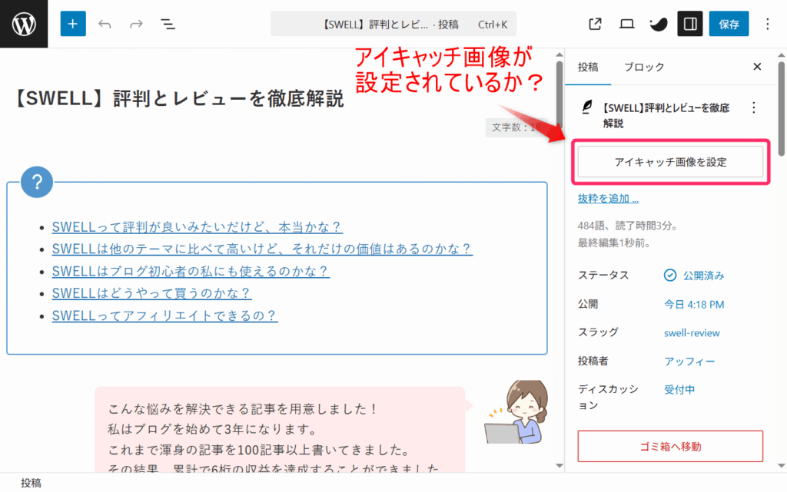This screenshot has width=787, height=492.
Task: Change the author アッフィー
Action: [689, 362]
